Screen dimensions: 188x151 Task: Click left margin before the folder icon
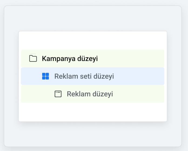tap(25, 59)
